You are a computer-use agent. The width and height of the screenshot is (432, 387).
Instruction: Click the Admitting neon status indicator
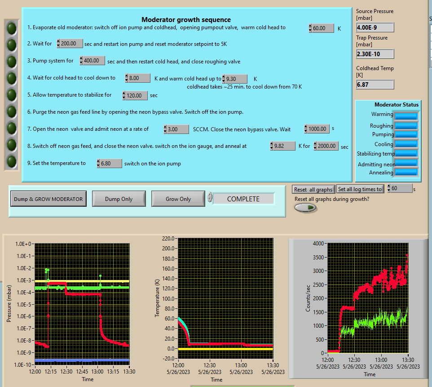(406, 163)
